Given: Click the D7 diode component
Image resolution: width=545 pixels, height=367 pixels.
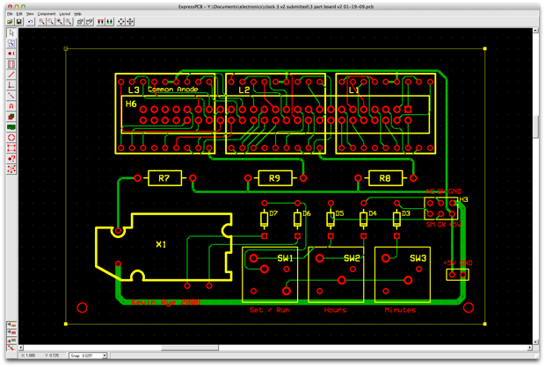Looking at the screenshot, I should (265, 219).
